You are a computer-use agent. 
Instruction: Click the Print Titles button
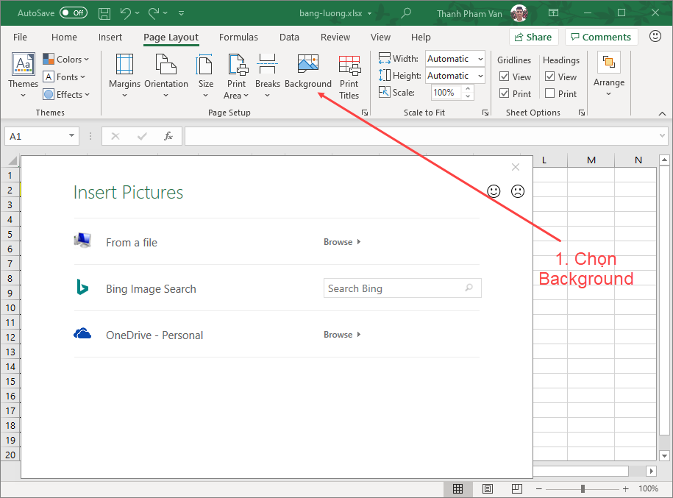tap(349, 77)
